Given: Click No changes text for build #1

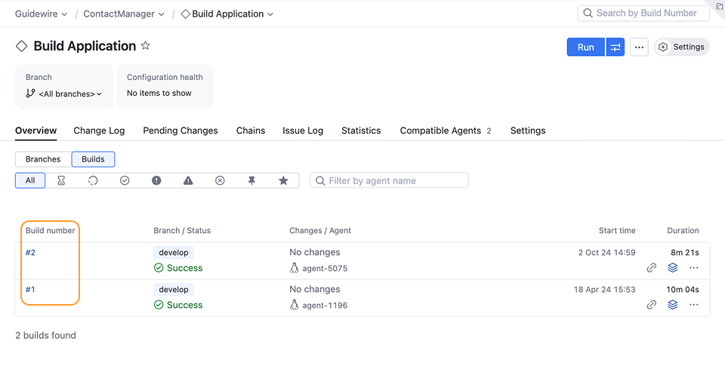Looking at the screenshot, I should 315,289.
